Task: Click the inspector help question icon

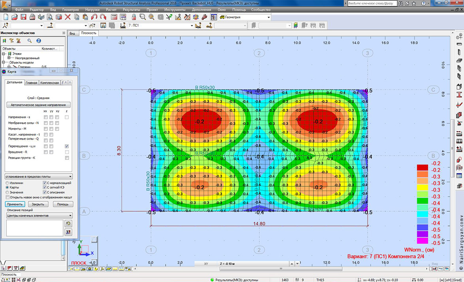Action: 38,41
